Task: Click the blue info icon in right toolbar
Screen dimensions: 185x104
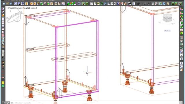Action: click(x=182, y=64)
